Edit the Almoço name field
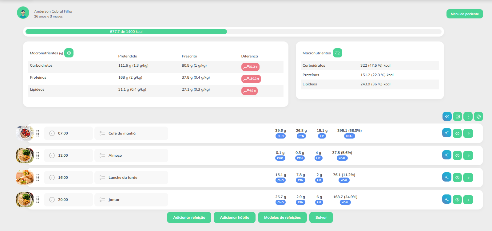 [x=131, y=155]
